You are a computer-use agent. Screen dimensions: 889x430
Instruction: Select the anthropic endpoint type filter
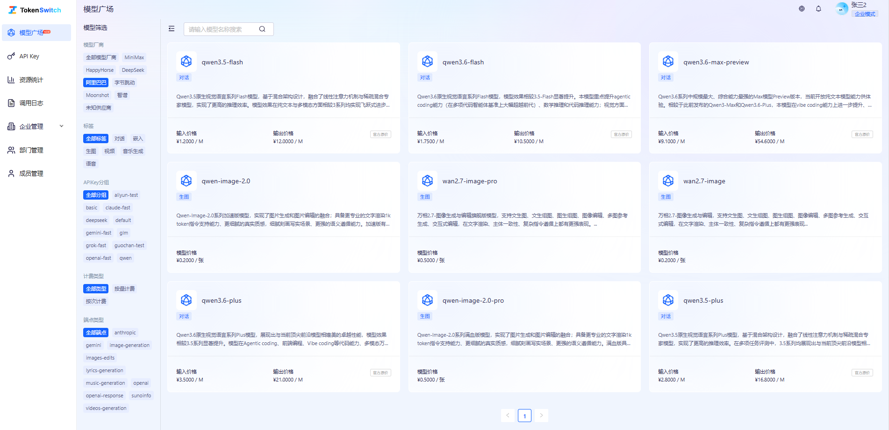click(125, 333)
